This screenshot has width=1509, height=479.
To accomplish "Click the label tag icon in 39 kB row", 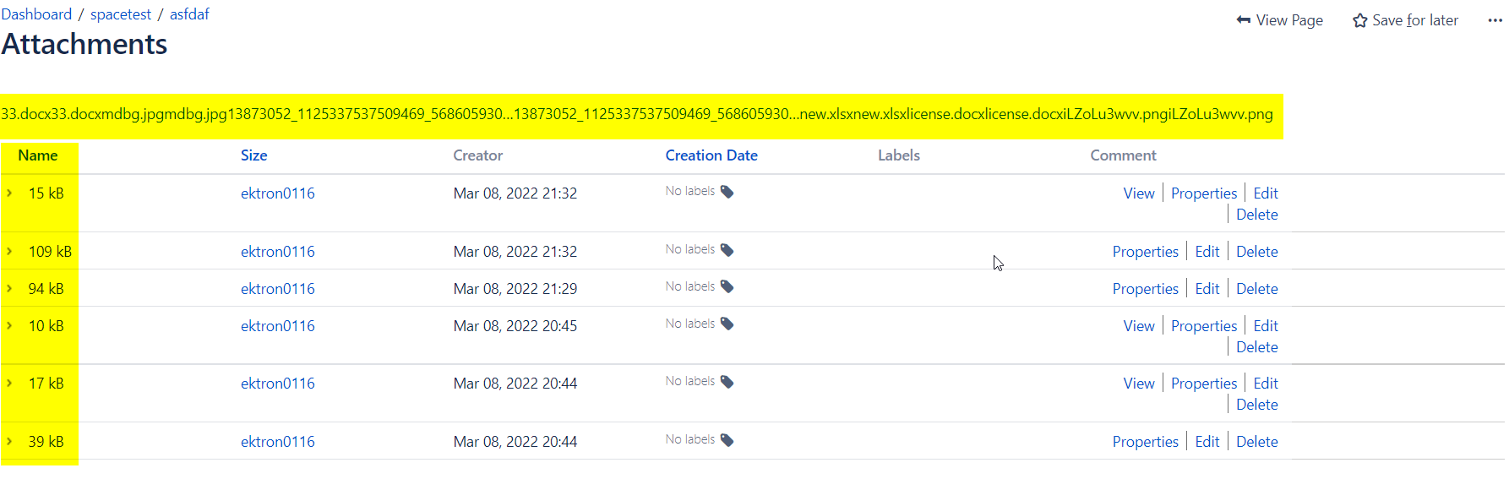I will [727, 440].
